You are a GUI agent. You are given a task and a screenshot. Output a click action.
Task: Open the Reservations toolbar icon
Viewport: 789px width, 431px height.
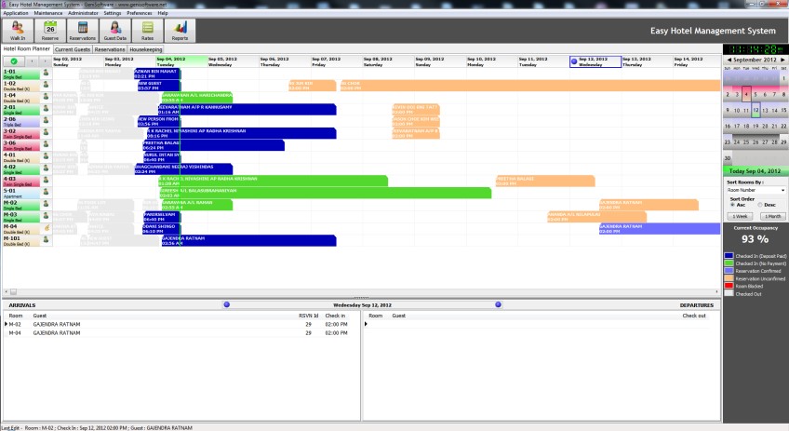pos(83,30)
